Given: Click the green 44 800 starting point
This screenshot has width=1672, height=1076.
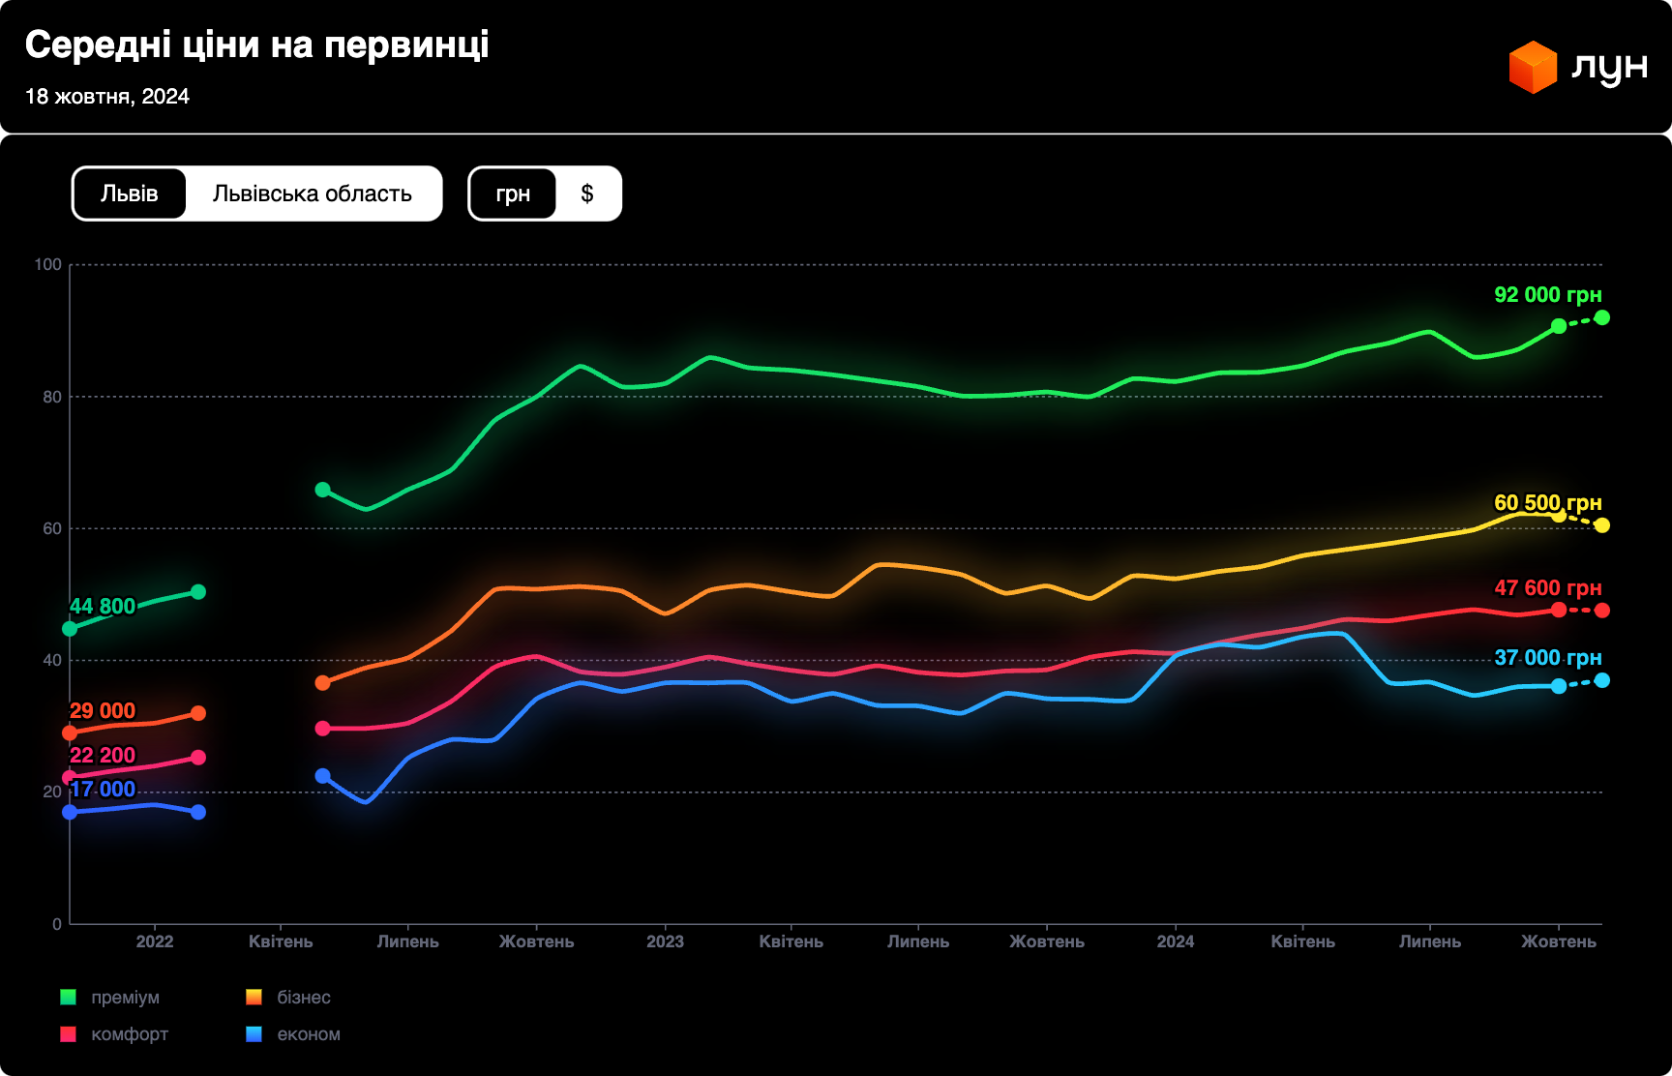Looking at the screenshot, I should coord(70,629).
